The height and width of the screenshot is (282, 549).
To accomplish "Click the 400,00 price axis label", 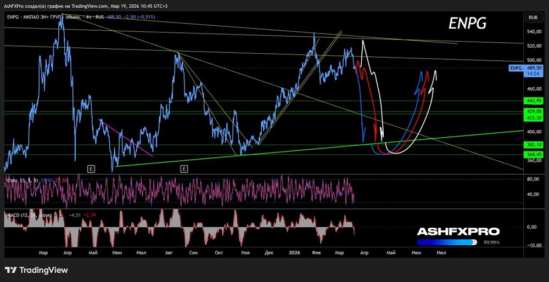I will click(x=534, y=132).
